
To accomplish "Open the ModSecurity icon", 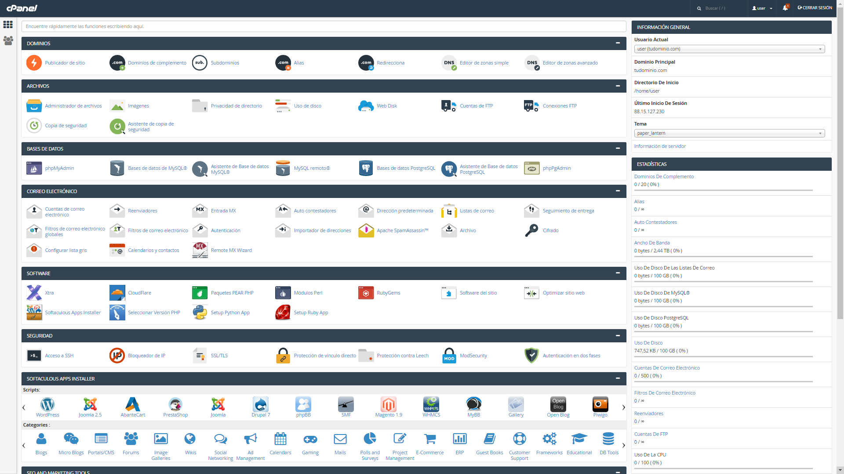I will 449,355.
